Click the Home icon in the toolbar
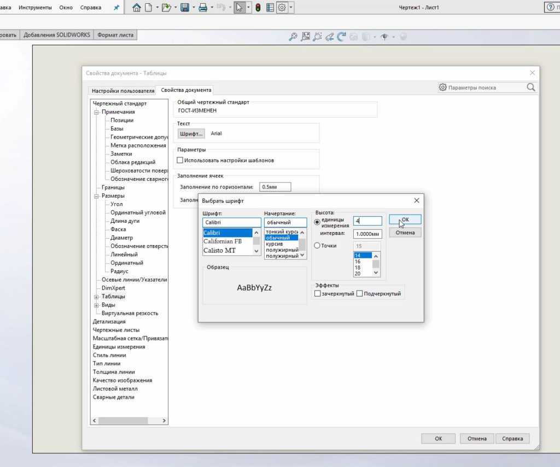 click(x=137, y=8)
